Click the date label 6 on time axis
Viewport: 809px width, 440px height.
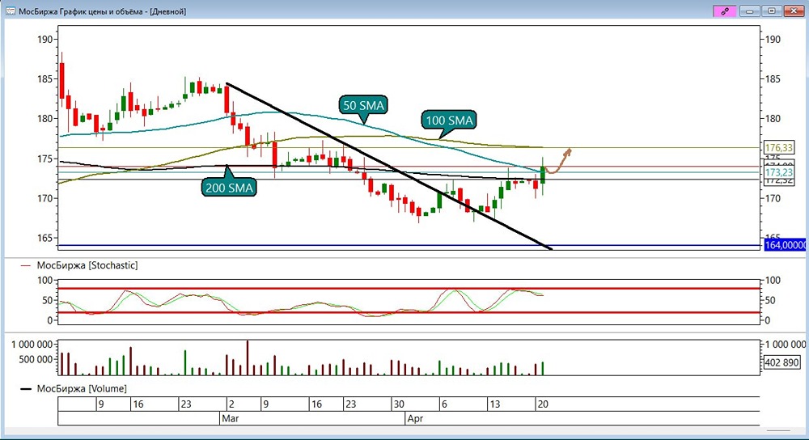click(444, 404)
